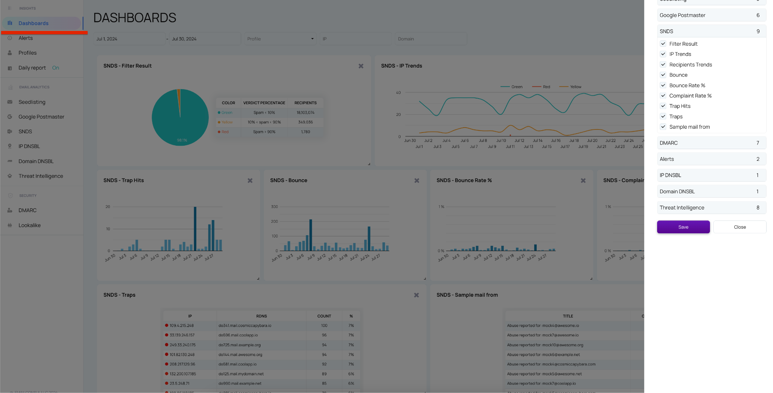
Task: Click the Domain DNSBL icon
Action: click(10, 161)
